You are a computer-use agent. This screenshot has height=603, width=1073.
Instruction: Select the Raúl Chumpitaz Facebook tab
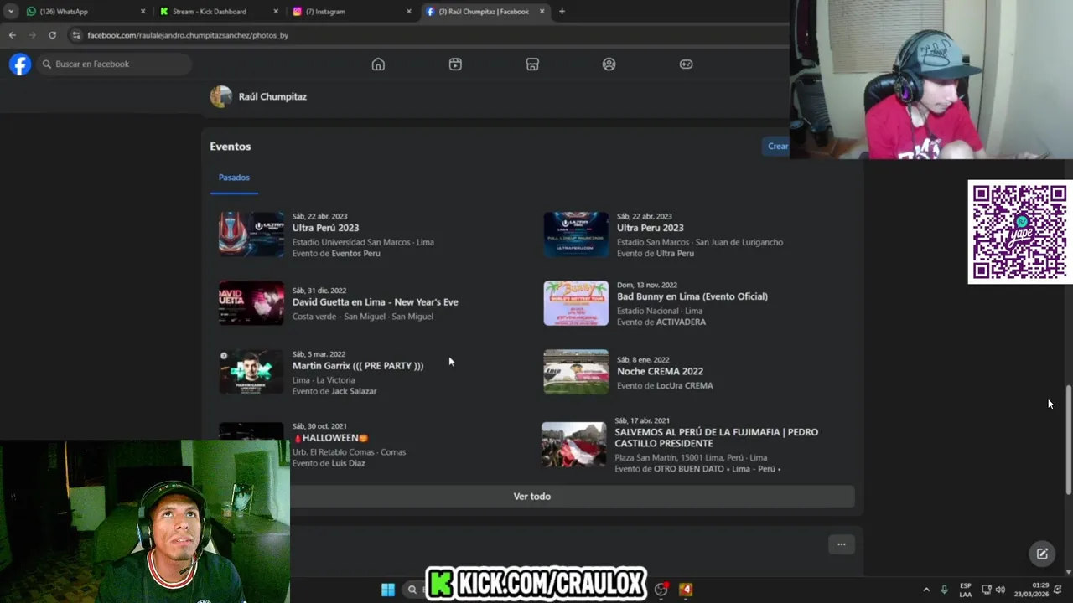[485, 12]
